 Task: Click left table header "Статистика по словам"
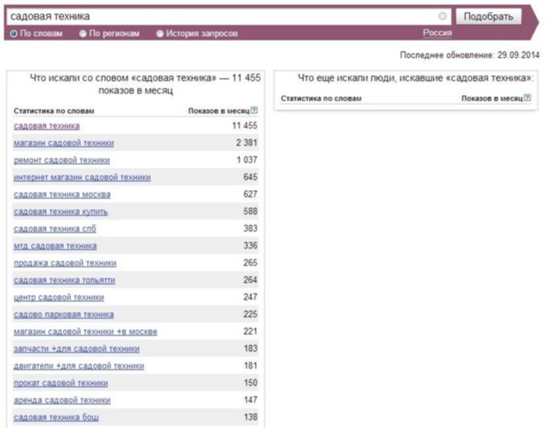(54, 111)
